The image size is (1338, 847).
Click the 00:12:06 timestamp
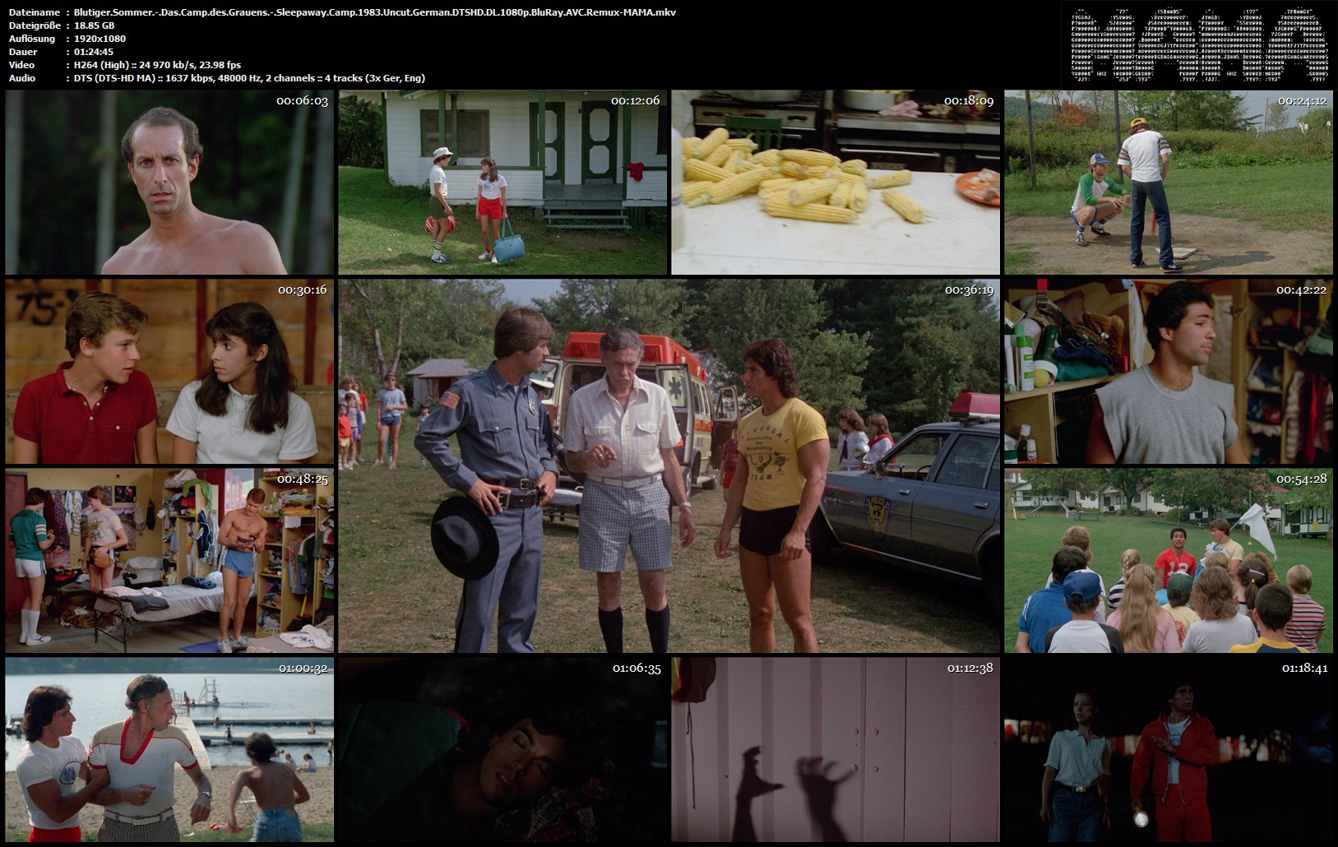coord(635,101)
